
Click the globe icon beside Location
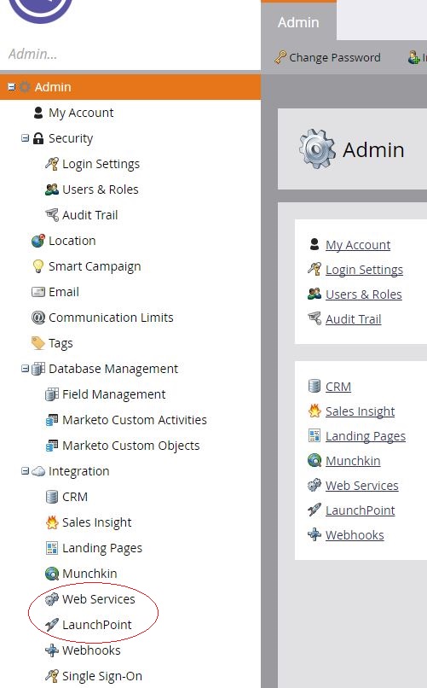(x=38, y=241)
